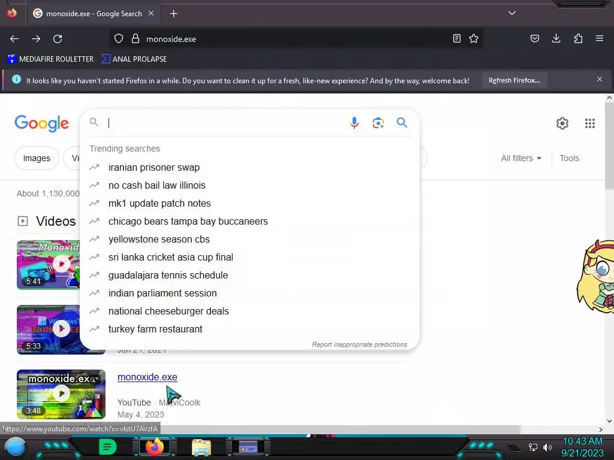Screen dimensions: 614x460
Task: Play the 5:41 Monoxide video thumbnail
Action: 48,265
